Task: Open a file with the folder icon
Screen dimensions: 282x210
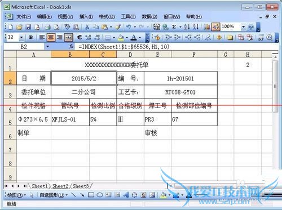Action: tap(19, 27)
